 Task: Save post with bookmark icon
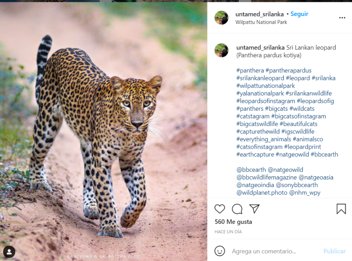click(x=341, y=209)
